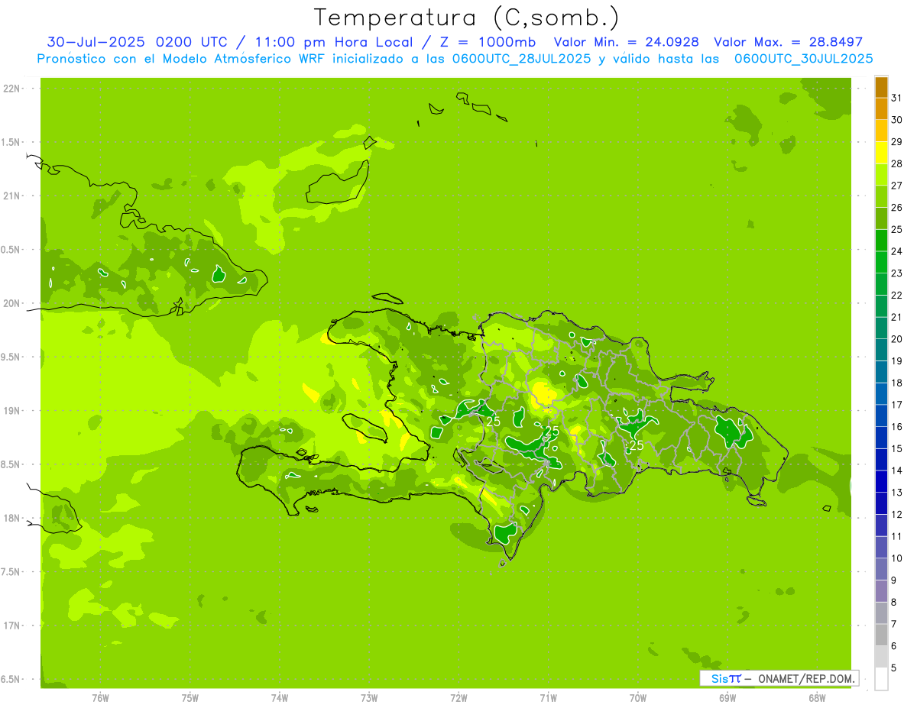Image resolution: width=917 pixels, height=708 pixels.
Task: Click the latitude tick label '18N'
Action: tap(12, 518)
